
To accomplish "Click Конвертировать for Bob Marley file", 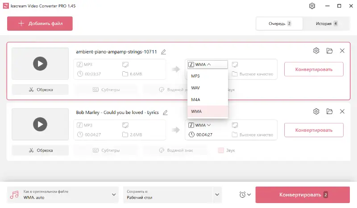I will pyautogui.click(x=314, y=130).
